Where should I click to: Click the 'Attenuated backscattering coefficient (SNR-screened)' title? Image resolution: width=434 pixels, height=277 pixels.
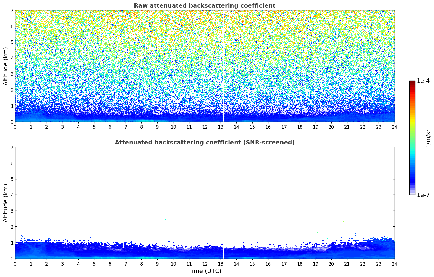click(x=205, y=143)
